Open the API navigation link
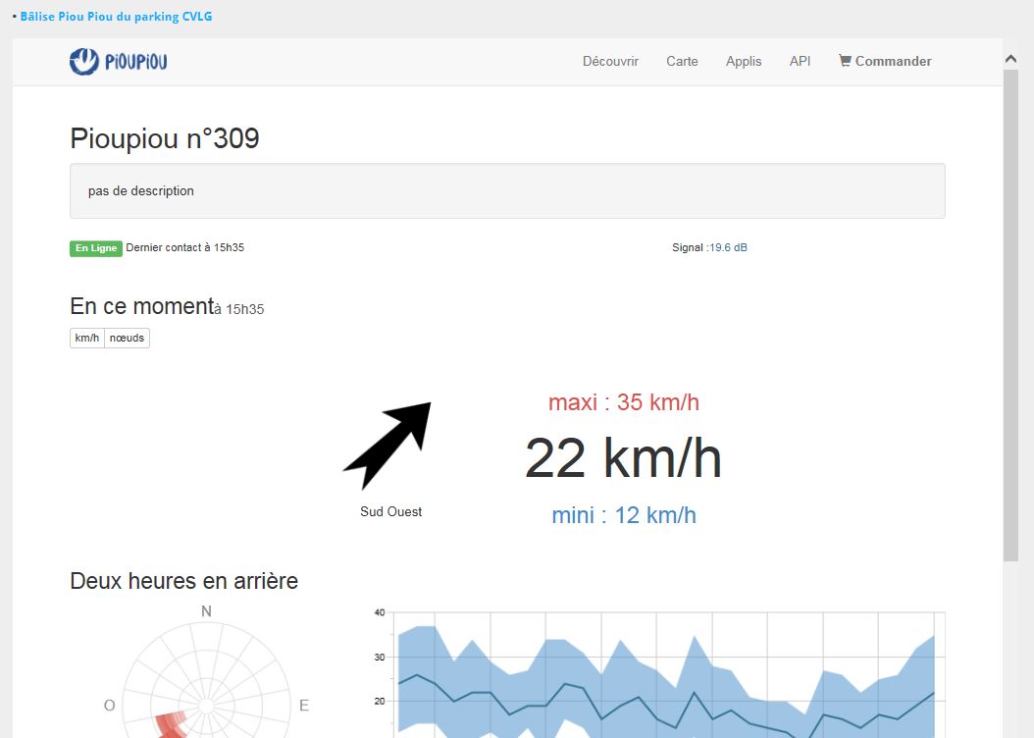 (800, 61)
